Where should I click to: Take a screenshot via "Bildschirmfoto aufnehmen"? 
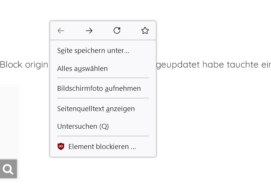(x=99, y=89)
